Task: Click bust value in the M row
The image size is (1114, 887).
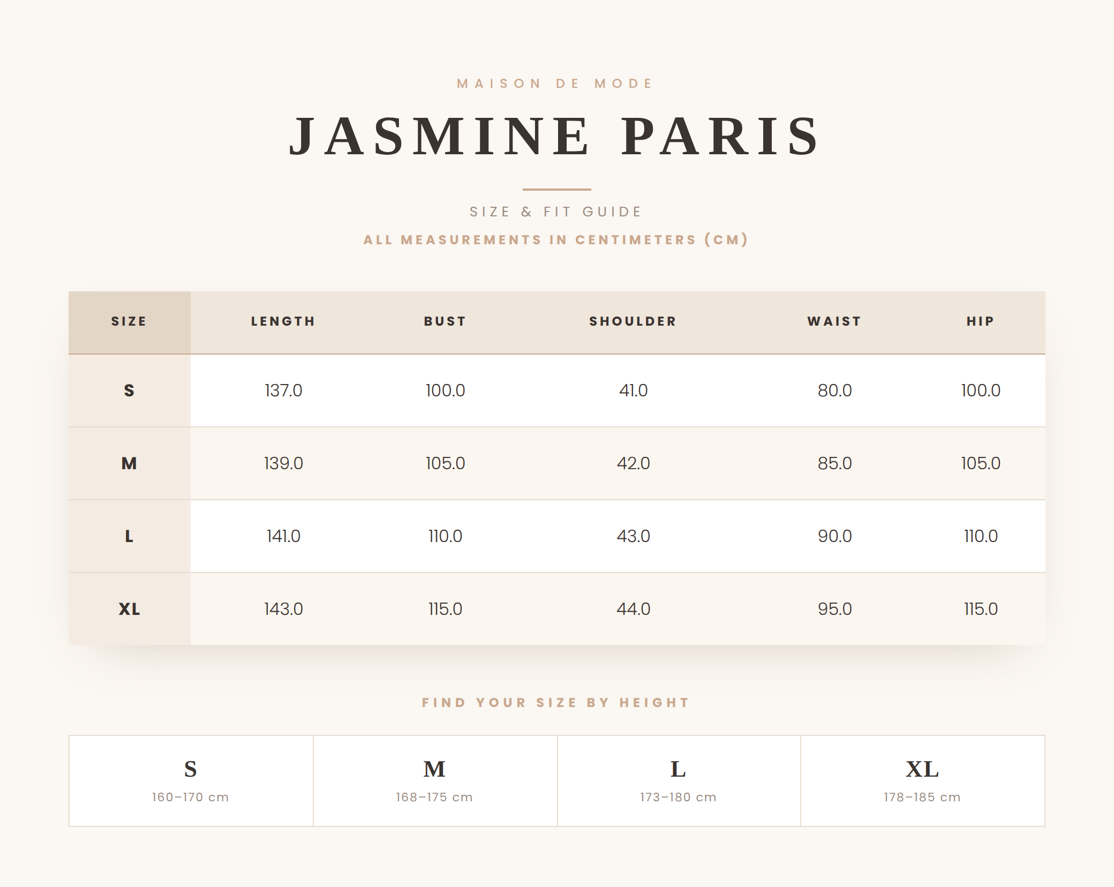Action: (x=445, y=463)
